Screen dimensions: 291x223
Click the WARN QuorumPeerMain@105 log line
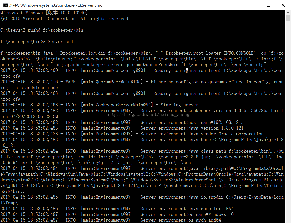click(x=142, y=82)
